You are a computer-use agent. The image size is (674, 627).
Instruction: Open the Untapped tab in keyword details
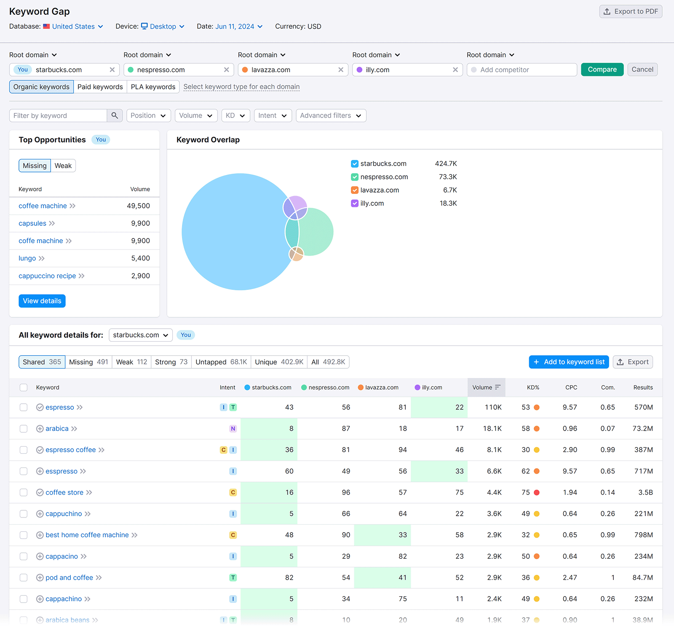(x=221, y=362)
